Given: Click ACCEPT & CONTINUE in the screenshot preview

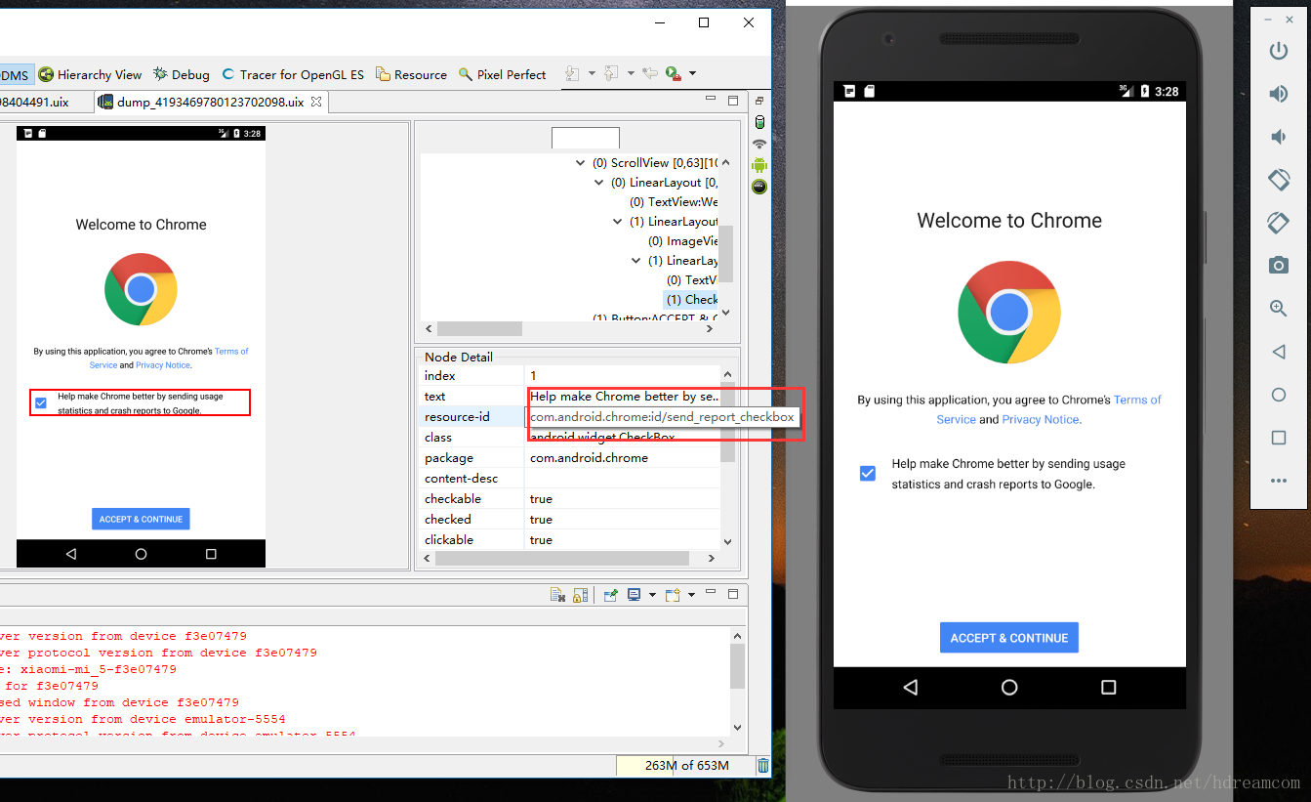Looking at the screenshot, I should point(141,519).
